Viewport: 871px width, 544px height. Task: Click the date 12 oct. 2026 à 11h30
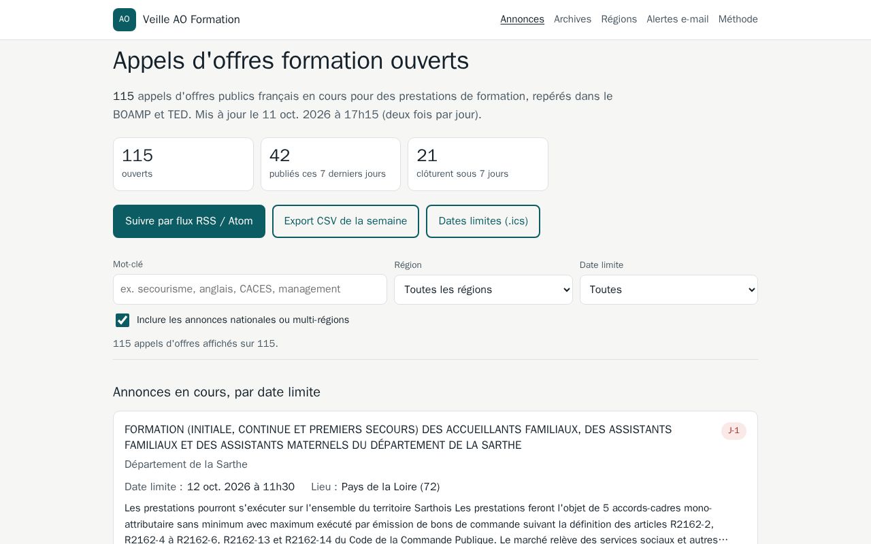[241, 487]
